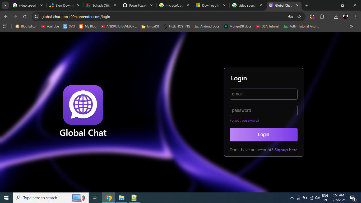Open the Signup here link
Image resolution: width=361 pixels, height=203 pixels.
pyautogui.click(x=286, y=150)
